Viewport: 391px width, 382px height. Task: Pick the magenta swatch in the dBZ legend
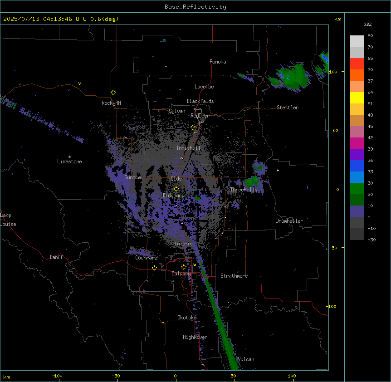click(357, 143)
